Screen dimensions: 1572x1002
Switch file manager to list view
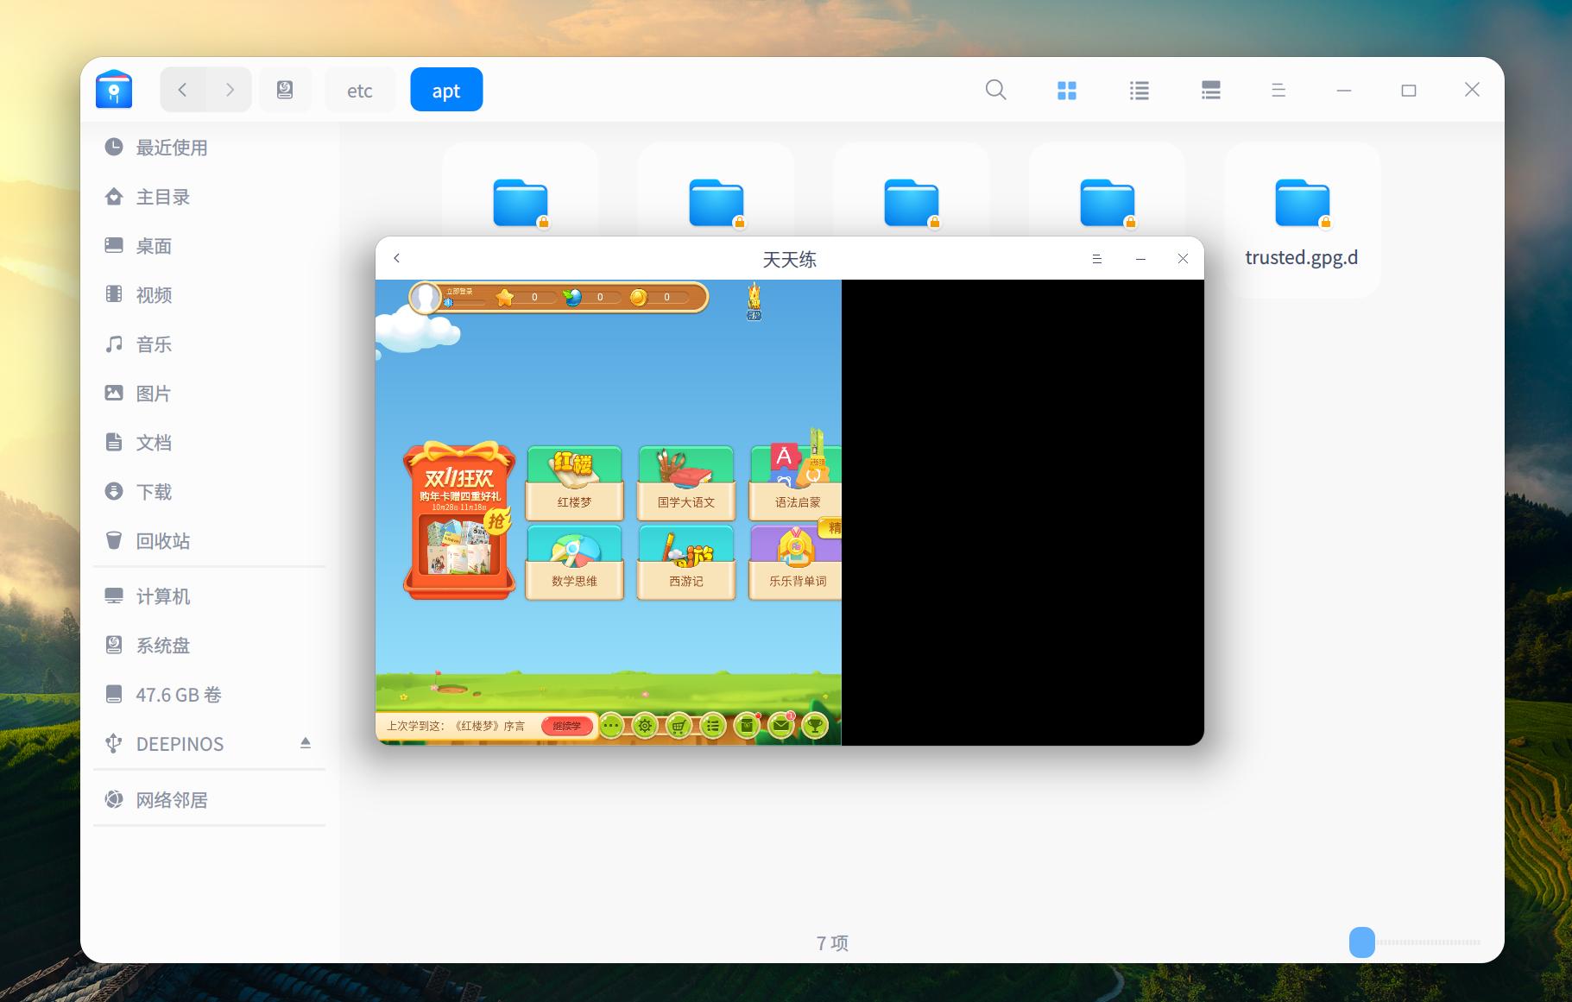(x=1140, y=90)
